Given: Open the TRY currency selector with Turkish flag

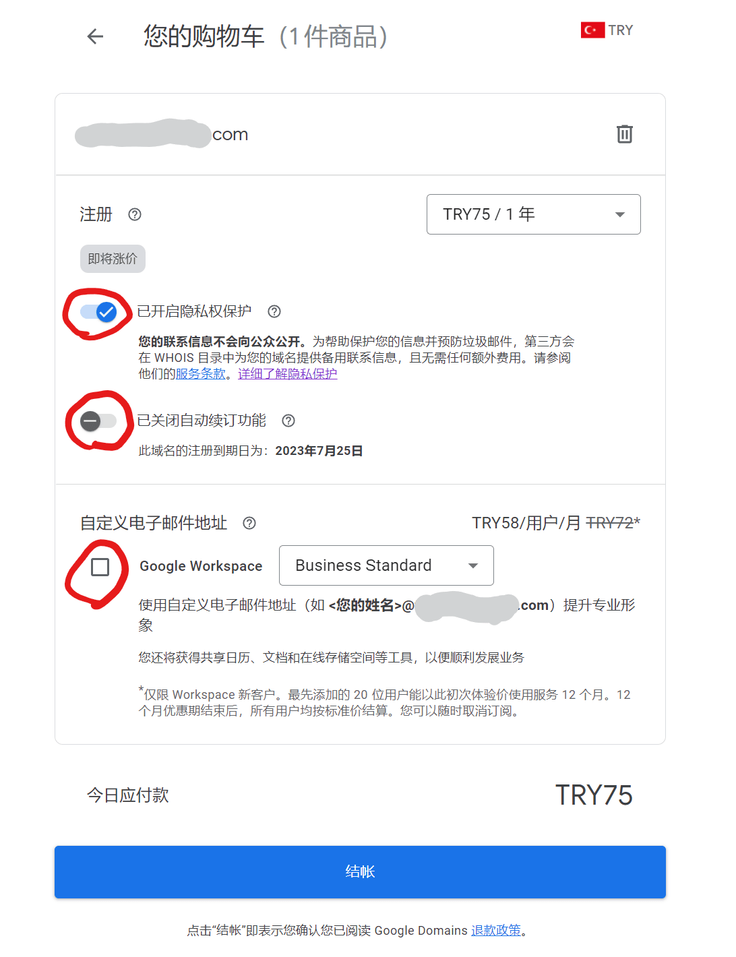Looking at the screenshot, I should click(607, 30).
